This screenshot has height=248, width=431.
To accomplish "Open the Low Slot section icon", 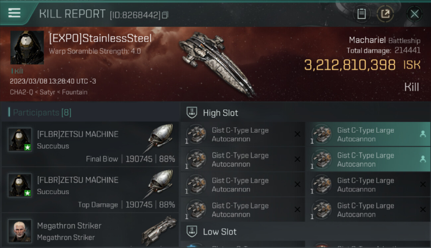I will coord(192,231).
